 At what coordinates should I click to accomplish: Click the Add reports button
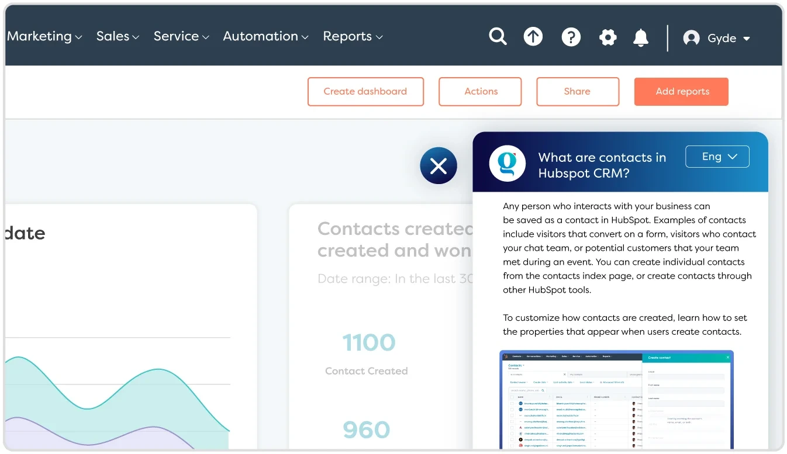coord(681,91)
